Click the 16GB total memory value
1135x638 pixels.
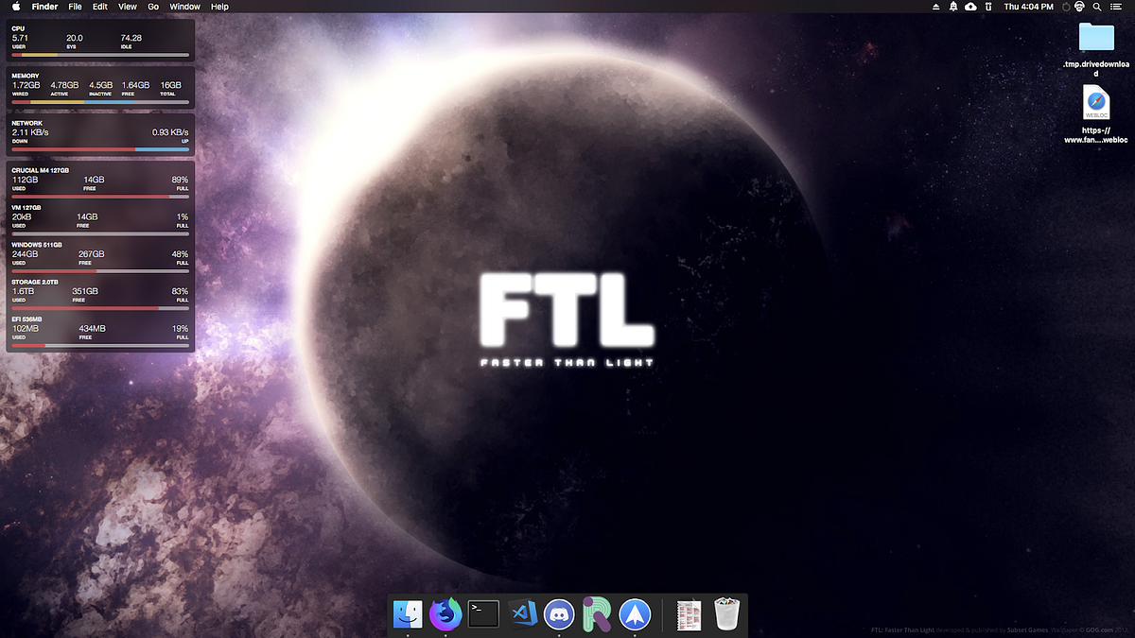point(170,85)
